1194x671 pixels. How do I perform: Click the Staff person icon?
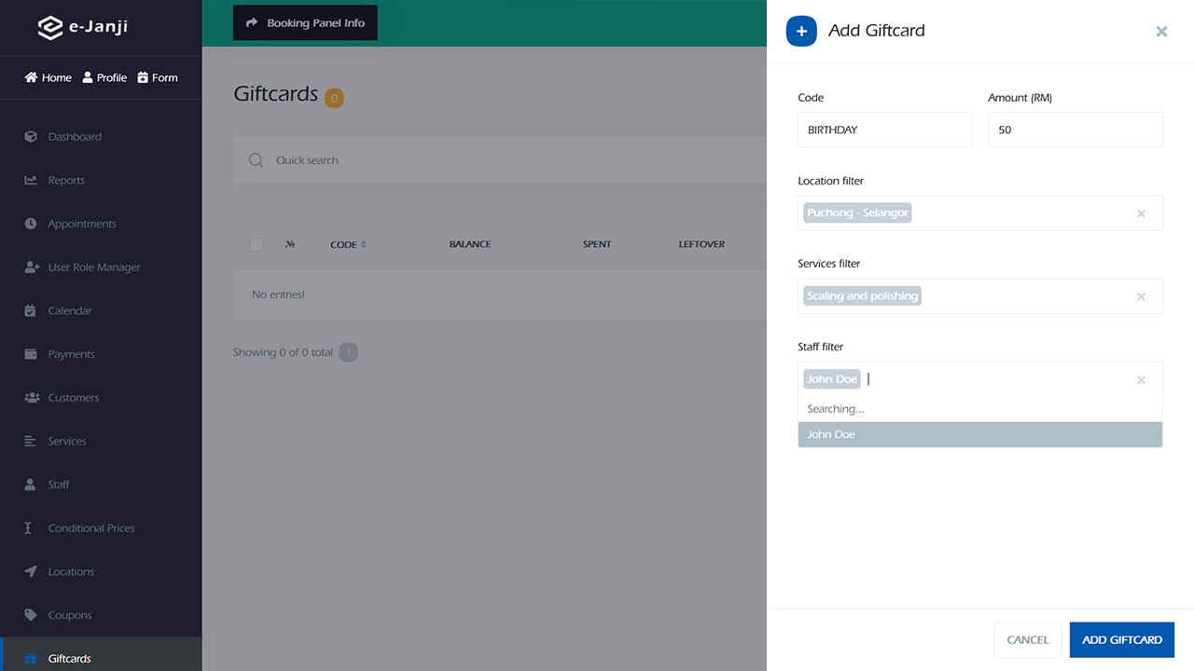[x=31, y=485]
